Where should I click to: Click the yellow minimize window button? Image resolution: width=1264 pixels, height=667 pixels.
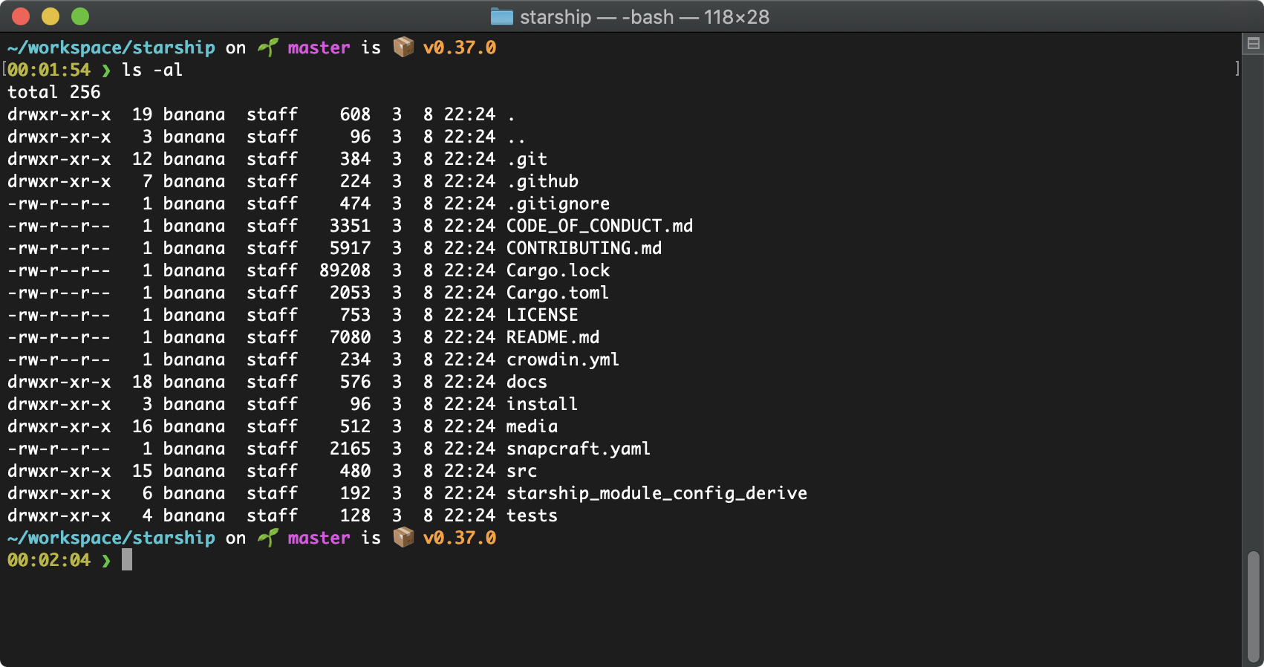point(51,16)
